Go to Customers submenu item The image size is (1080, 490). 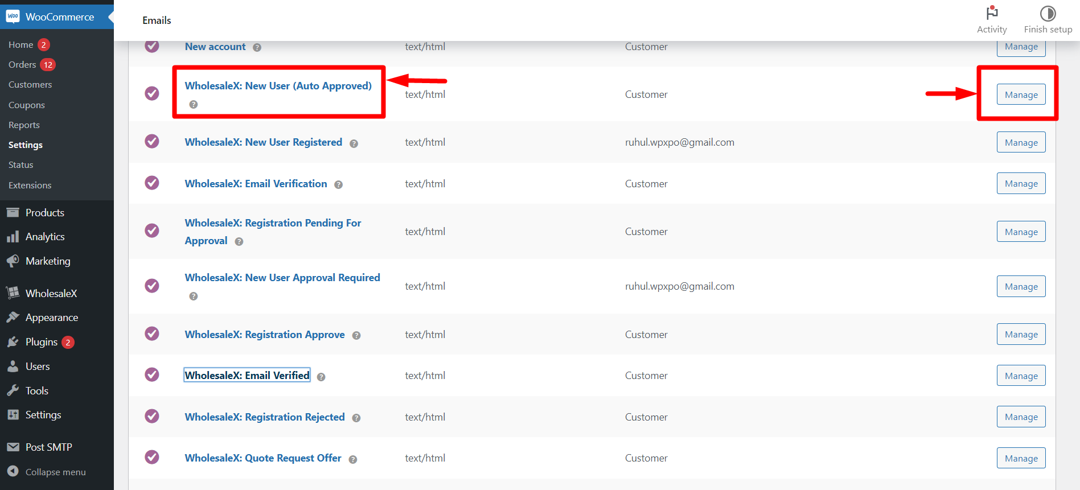[x=30, y=84]
